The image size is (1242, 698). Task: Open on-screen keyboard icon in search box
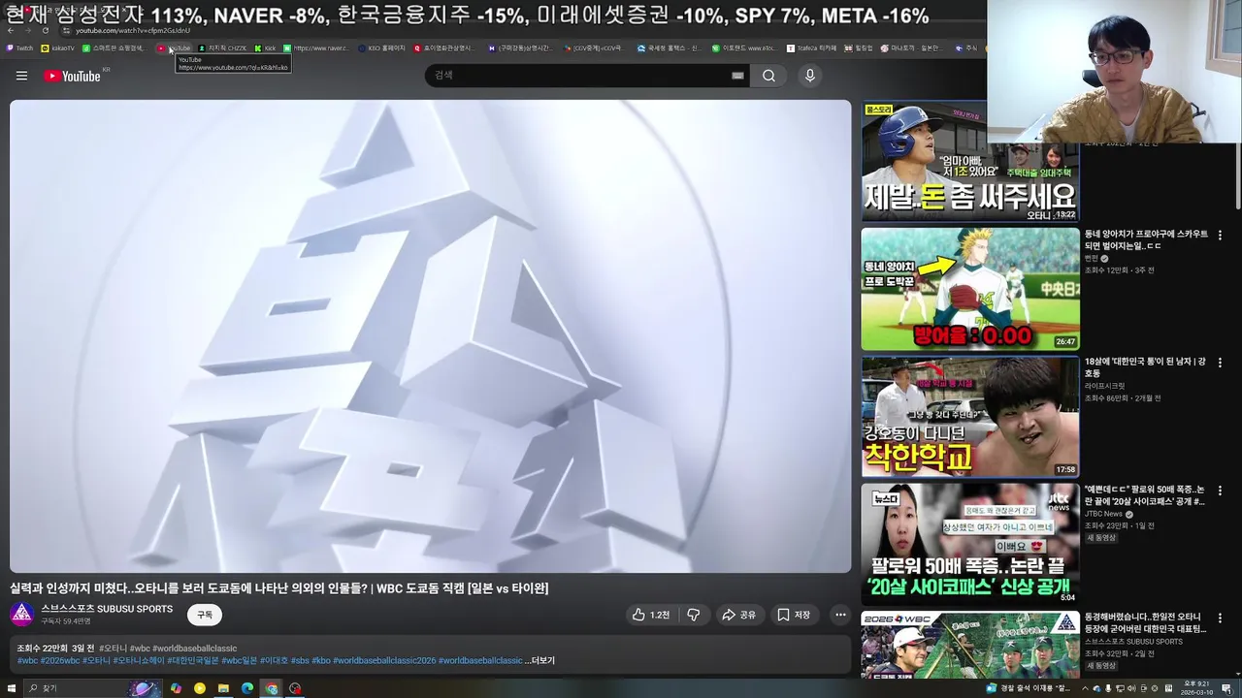737,76
